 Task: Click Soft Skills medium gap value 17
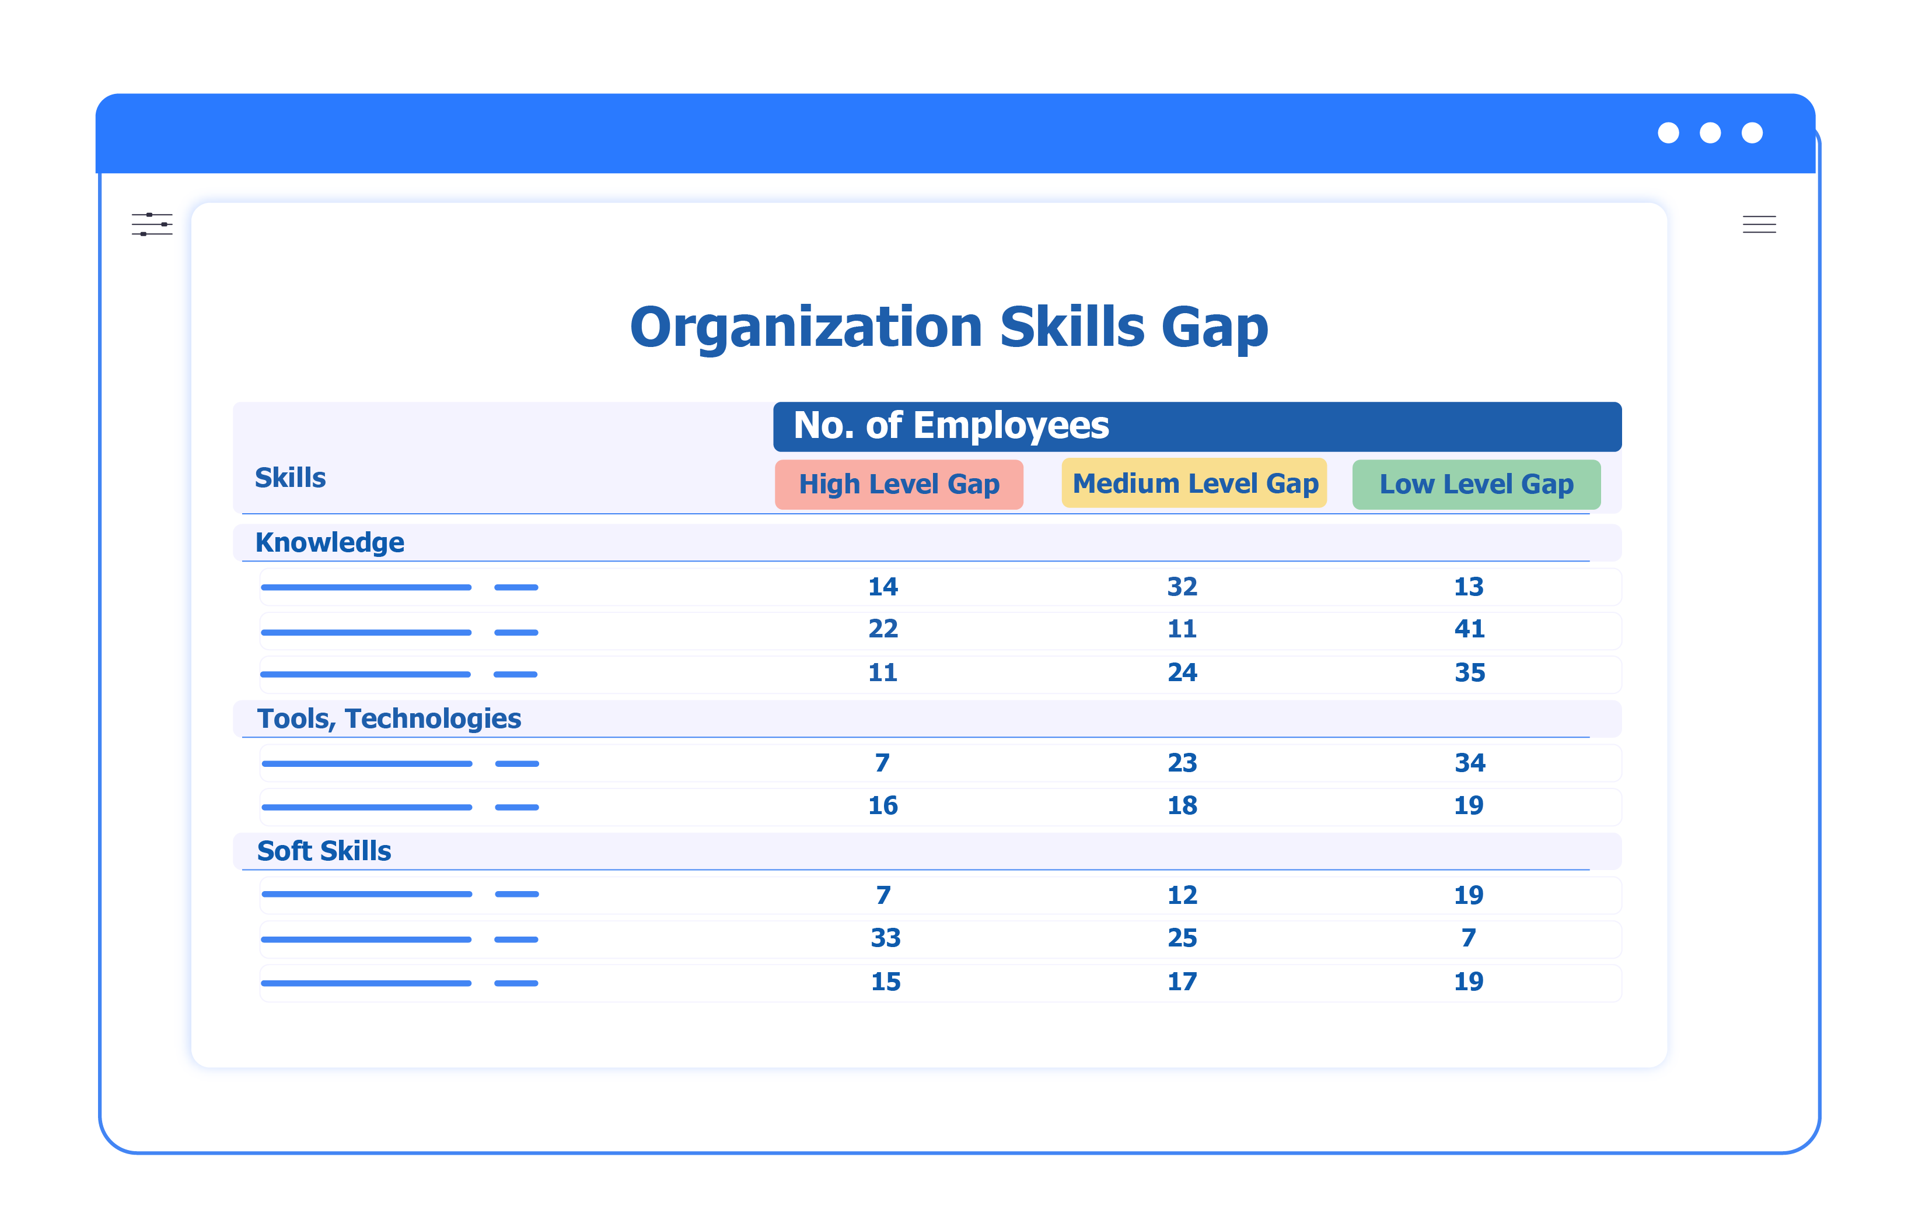point(1182,981)
